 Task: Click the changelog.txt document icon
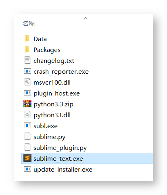[27, 60]
